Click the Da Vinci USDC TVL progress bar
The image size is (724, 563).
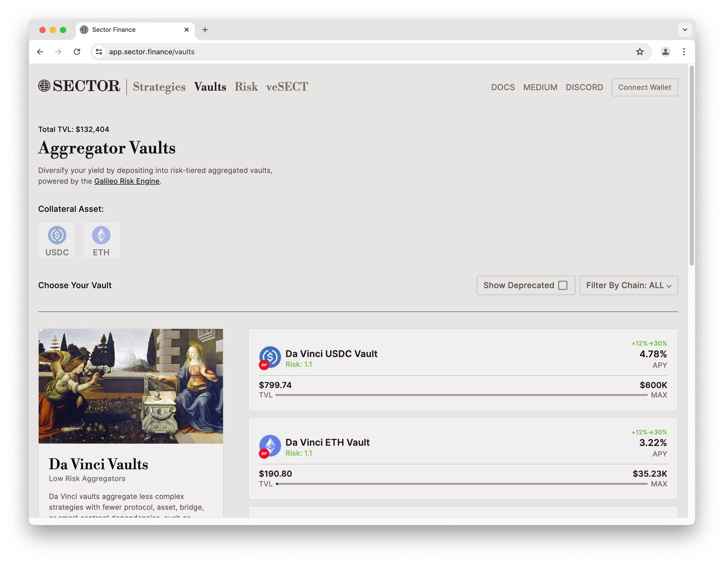(x=462, y=395)
